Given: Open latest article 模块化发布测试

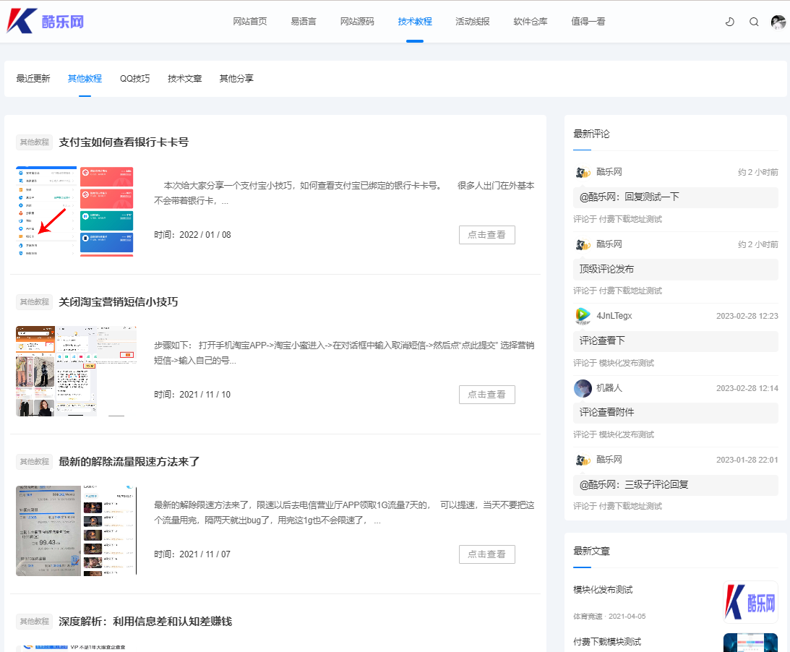Looking at the screenshot, I should click(603, 590).
